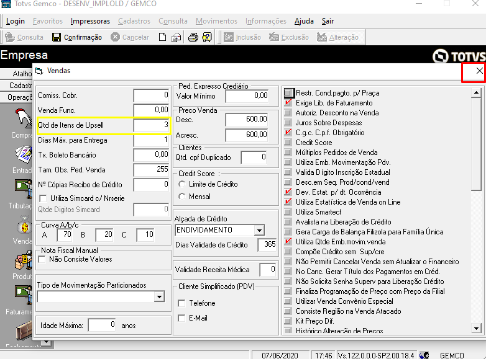The image size is (486, 359).
Task: Toggle Dev. Estat. p/ dt. Ocorrência
Action: tap(288, 192)
